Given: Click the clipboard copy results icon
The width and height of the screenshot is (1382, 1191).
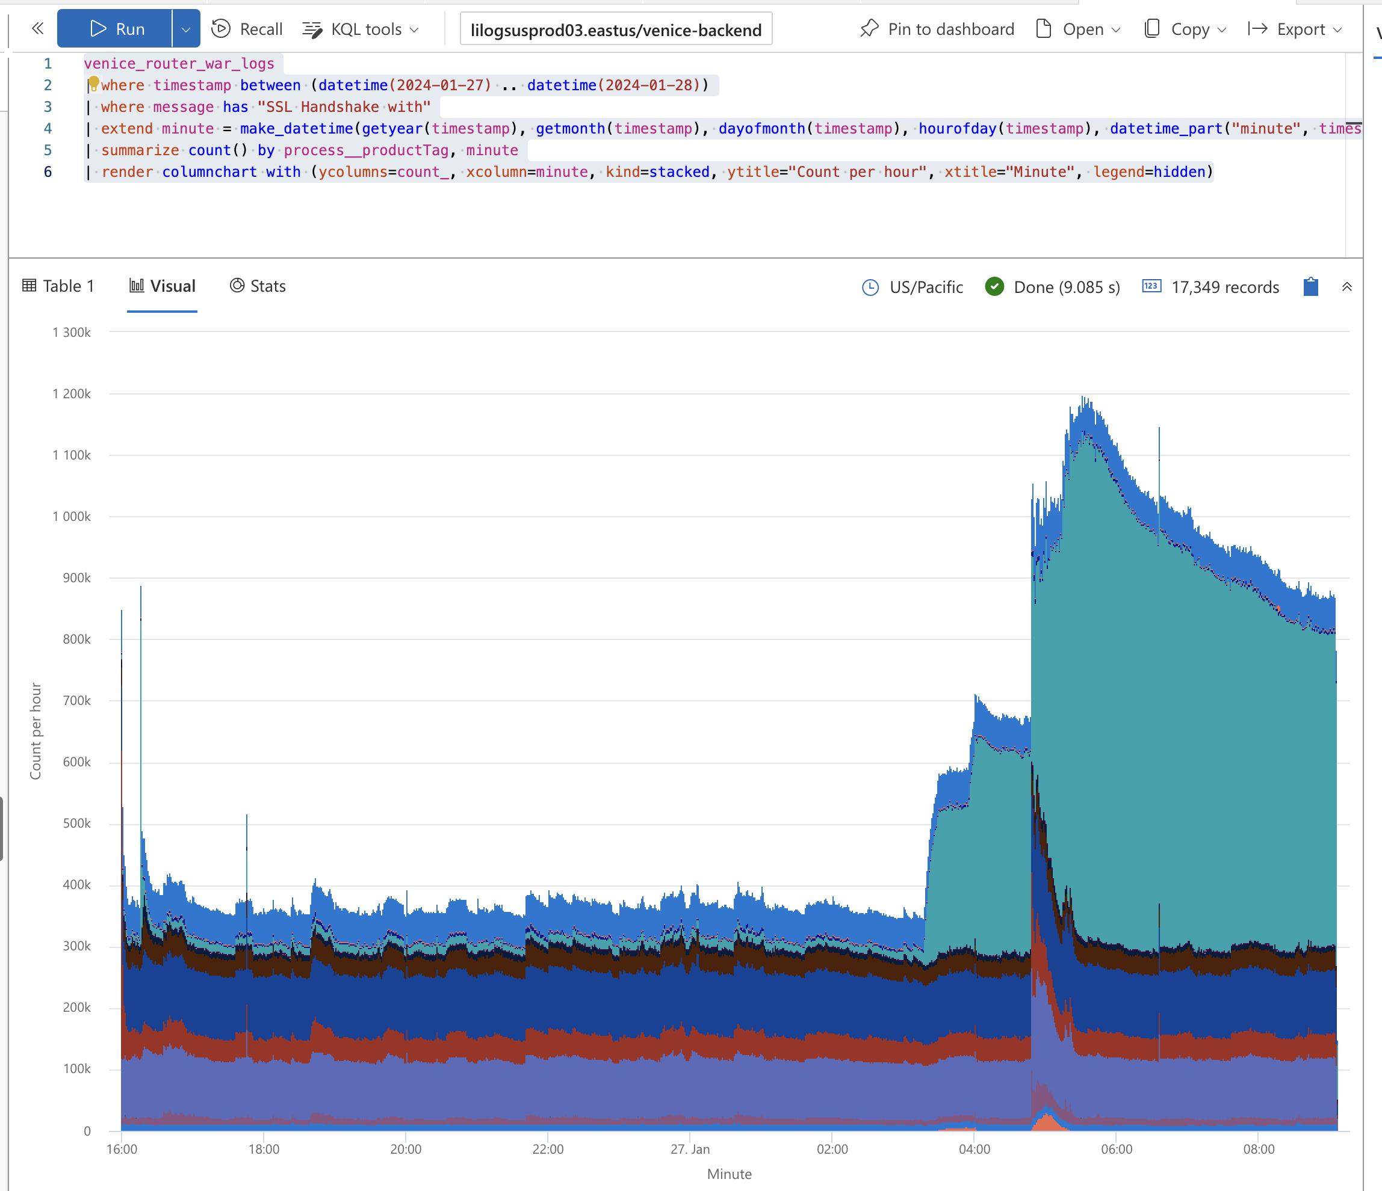Looking at the screenshot, I should tap(1310, 288).
